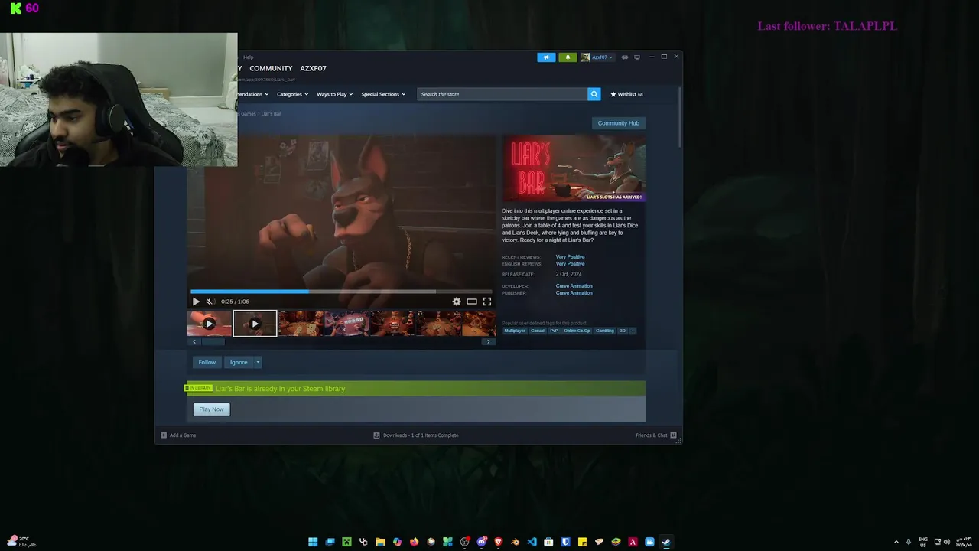This screenshot has height=551, width=979.
Task: Open video settings gear icon
Action: [457, 302]
